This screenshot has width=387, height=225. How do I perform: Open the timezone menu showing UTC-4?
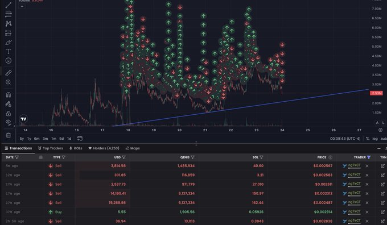tap(345, 139)
